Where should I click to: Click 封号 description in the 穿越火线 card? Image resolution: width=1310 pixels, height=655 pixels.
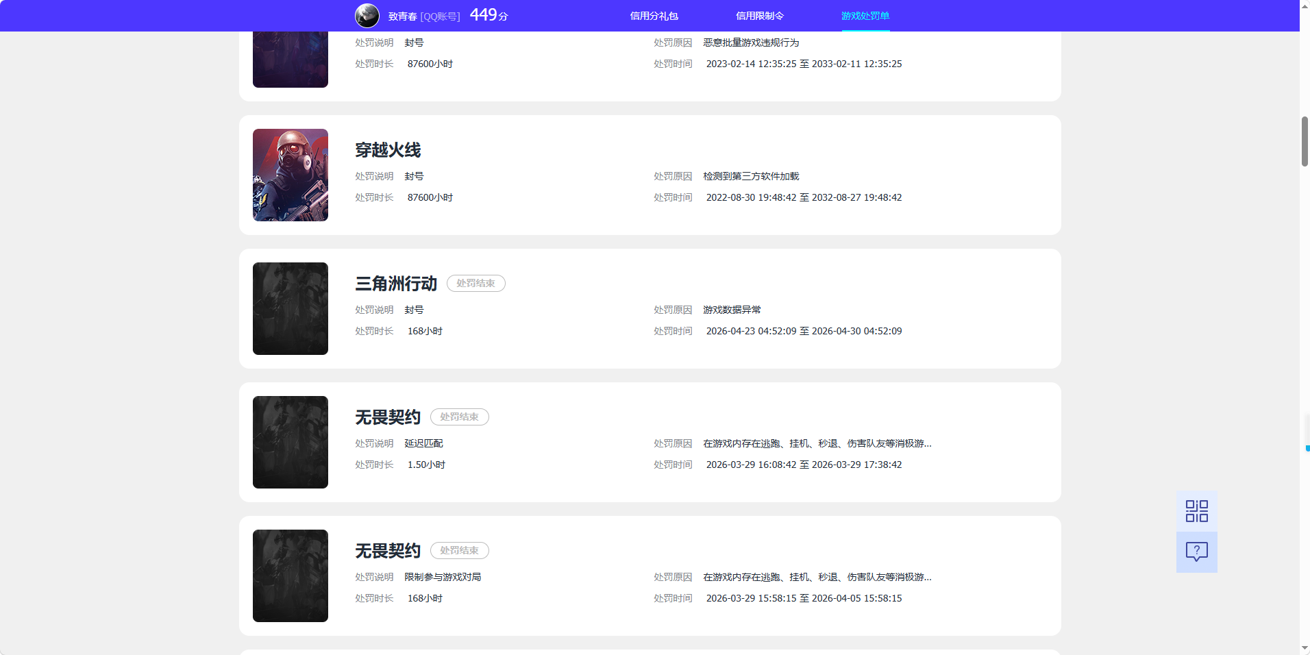pos(414,176)
